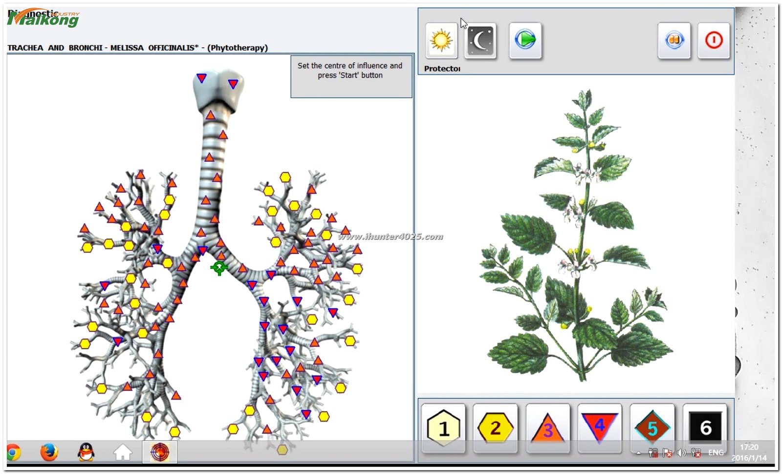Image resolution: width=782 pixels, height=474 pixels.
Task: Click the moon night-mode button
Action: point(480,41)
